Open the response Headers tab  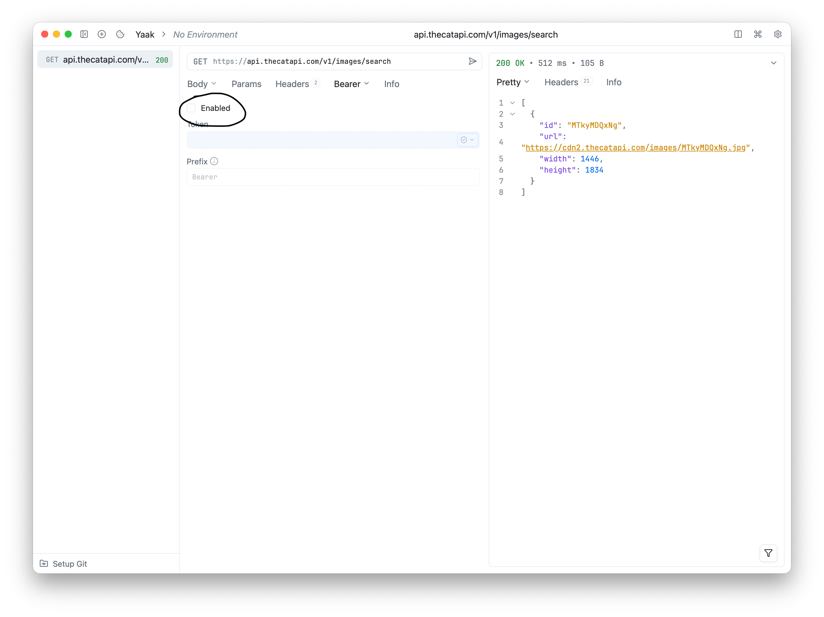point(561,82)
